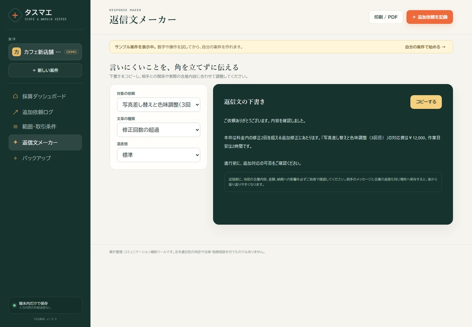The image size is (472, 327).
Task: Click the 送信前に notice box text
Action: pos(333,182)
